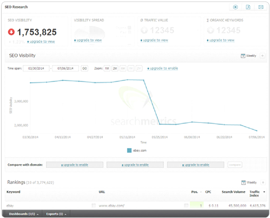Screen dimensions: 270x218
Task: Click the position 1 cell for ebay
Action: [197, 206]
